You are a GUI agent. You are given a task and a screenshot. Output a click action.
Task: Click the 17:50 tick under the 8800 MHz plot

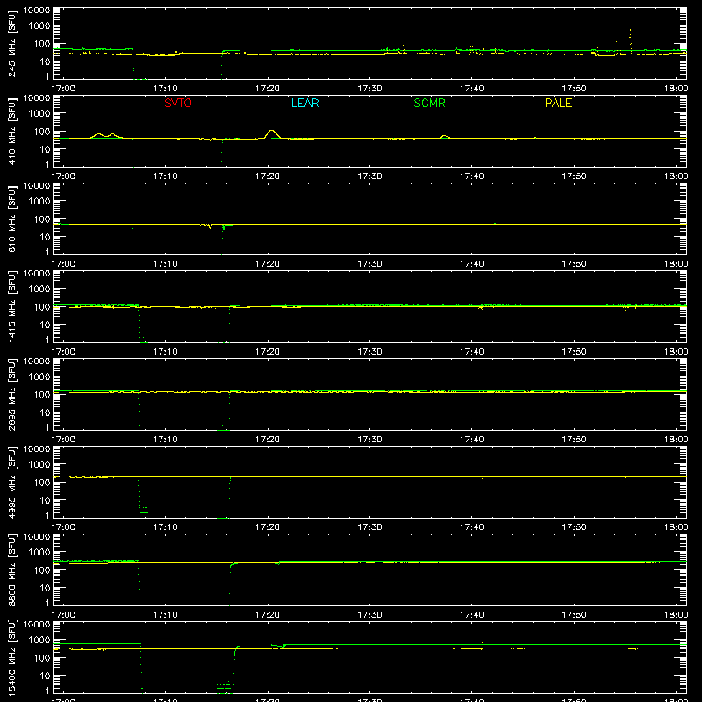click(x=574, y=615)
